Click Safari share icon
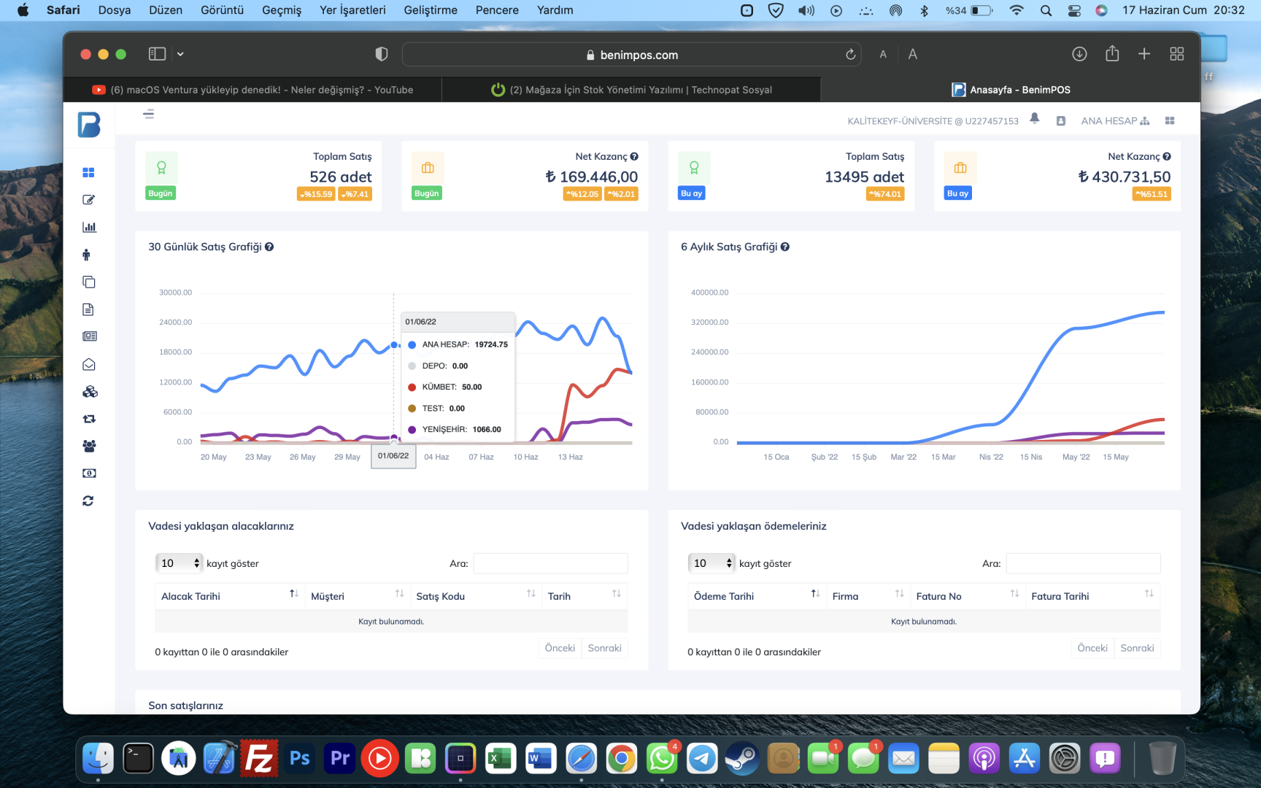This screenshot has width=1261, height=788. 1112,53
